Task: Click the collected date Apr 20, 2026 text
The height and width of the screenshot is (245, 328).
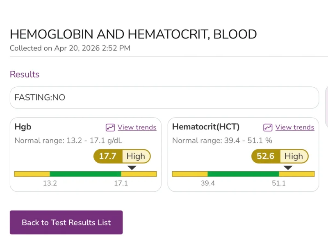Action: [x=77, y=48]
